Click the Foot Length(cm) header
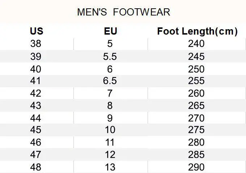The image size is (246, 173). click(198, 31)
